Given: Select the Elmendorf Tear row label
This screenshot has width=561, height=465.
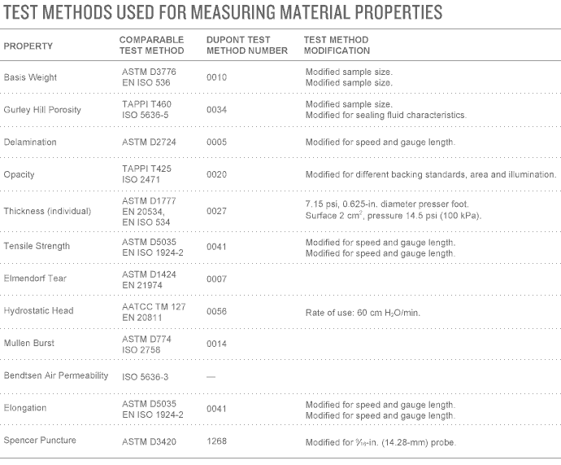Looking at the screenshot, I should (35, 279).
